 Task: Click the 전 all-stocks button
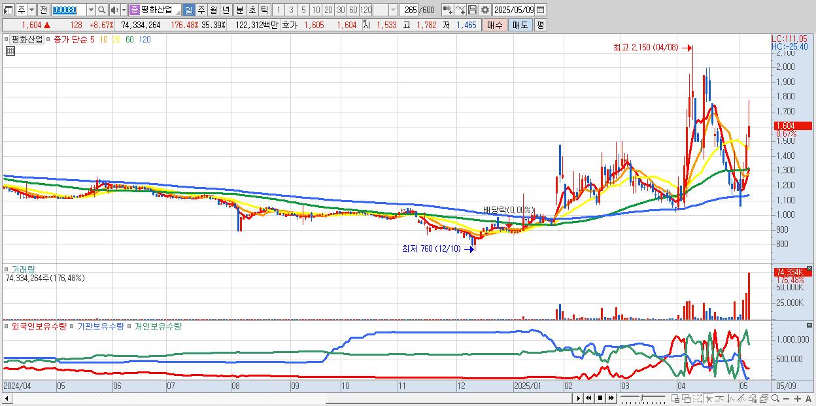pyautogui.click(x=43, y=10)
